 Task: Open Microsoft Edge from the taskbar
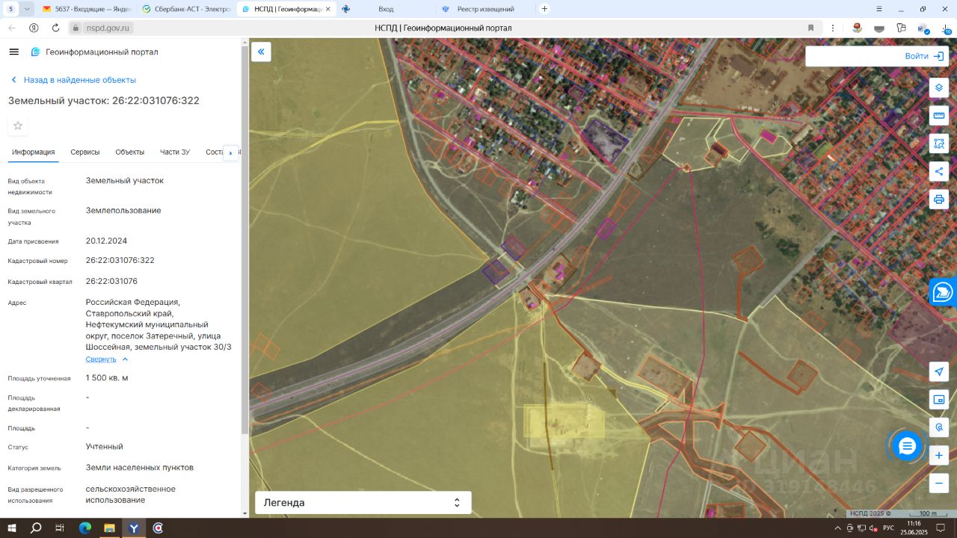[84, 528]
